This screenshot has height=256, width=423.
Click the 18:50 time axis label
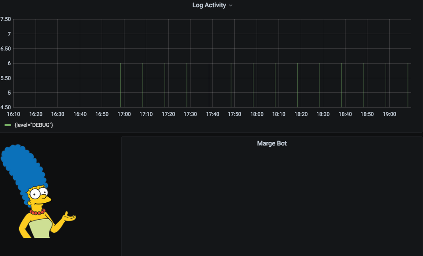click(x=367, y=114)
